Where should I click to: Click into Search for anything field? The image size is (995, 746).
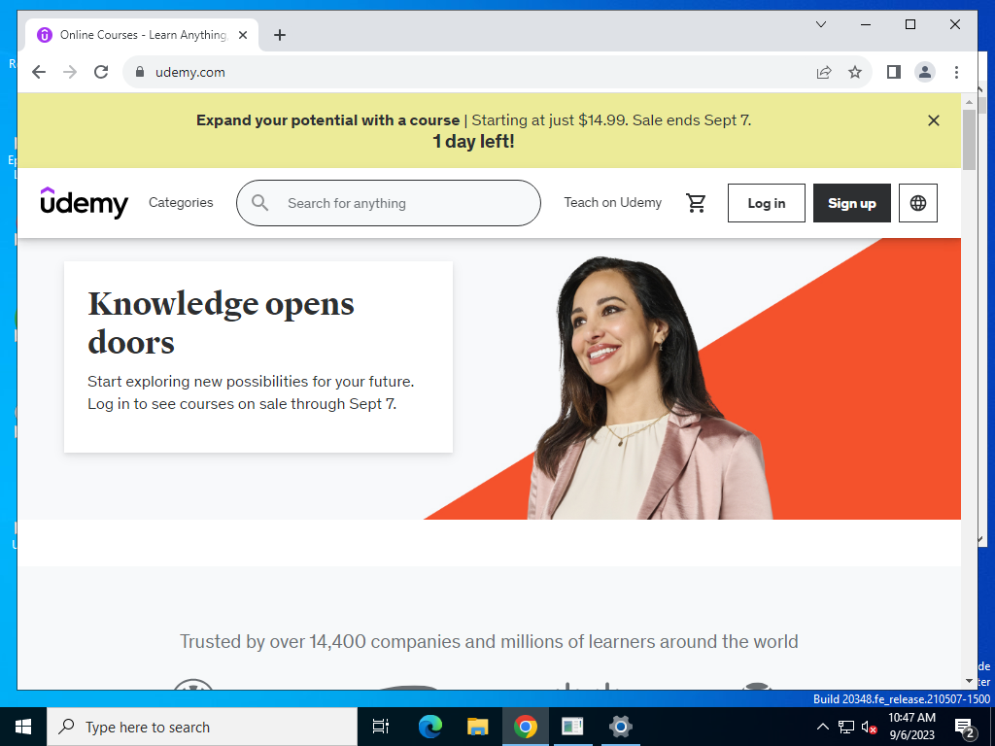pyautogui.click(x=389, y=203)
